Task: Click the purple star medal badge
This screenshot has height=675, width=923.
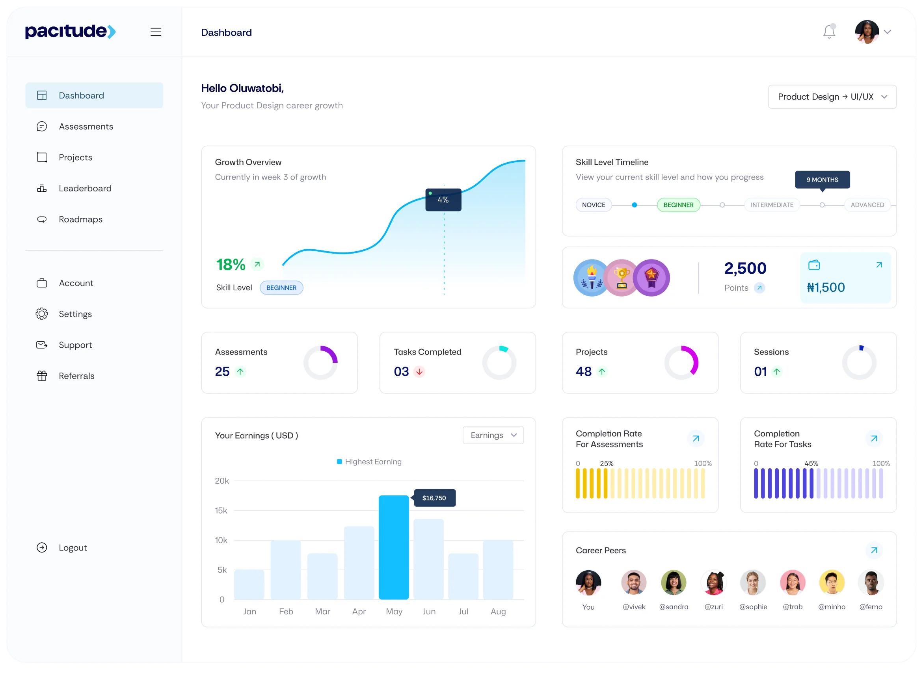Action: (651, 278)
